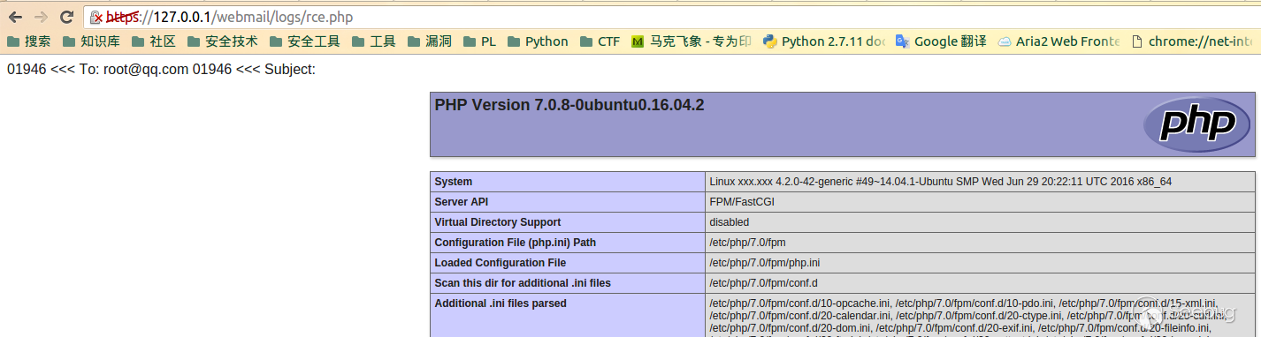
Task: Open the Google 翻译 bookmark
Action: pyautogui.click(x=941, y=41)
